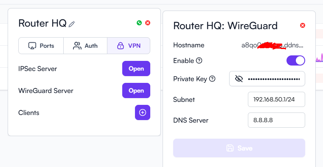Click the green status icon on the Router HQ card
This screenshot has height=167, width=323.
coord(139,23)
